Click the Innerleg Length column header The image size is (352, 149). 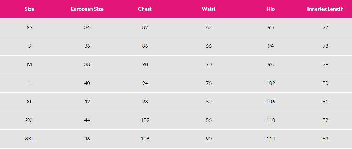pos(325,9)
